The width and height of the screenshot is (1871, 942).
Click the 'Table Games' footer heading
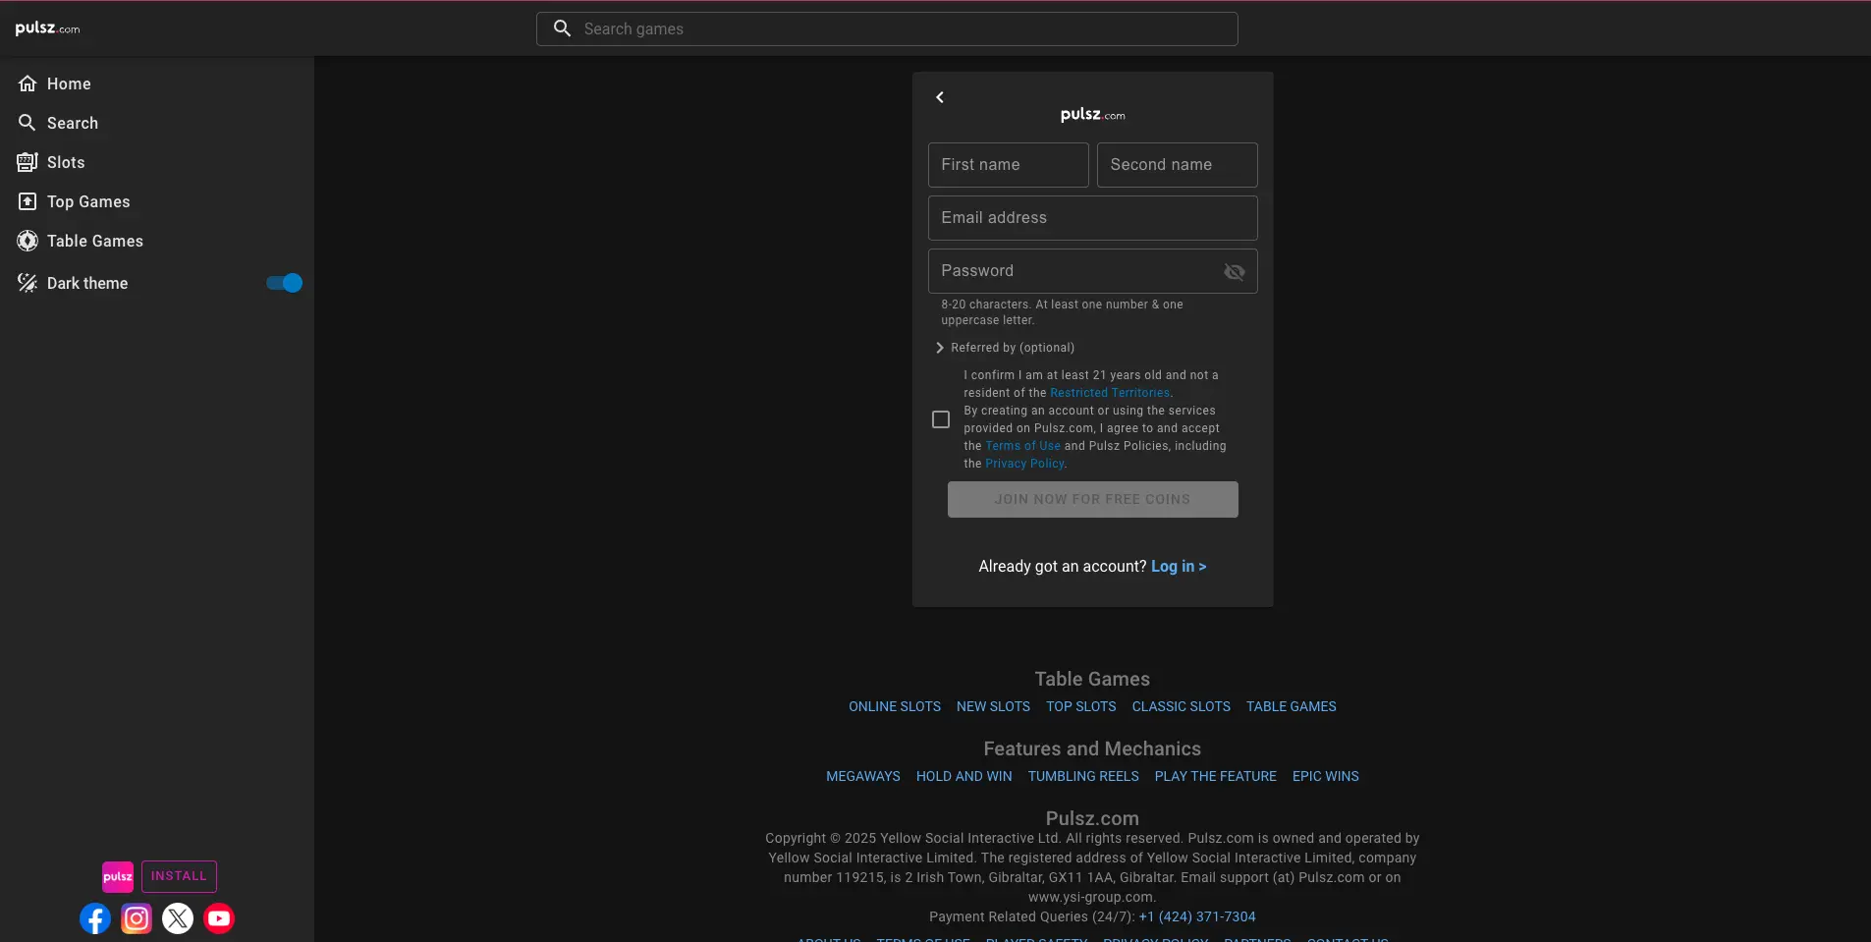[1092, 679]
